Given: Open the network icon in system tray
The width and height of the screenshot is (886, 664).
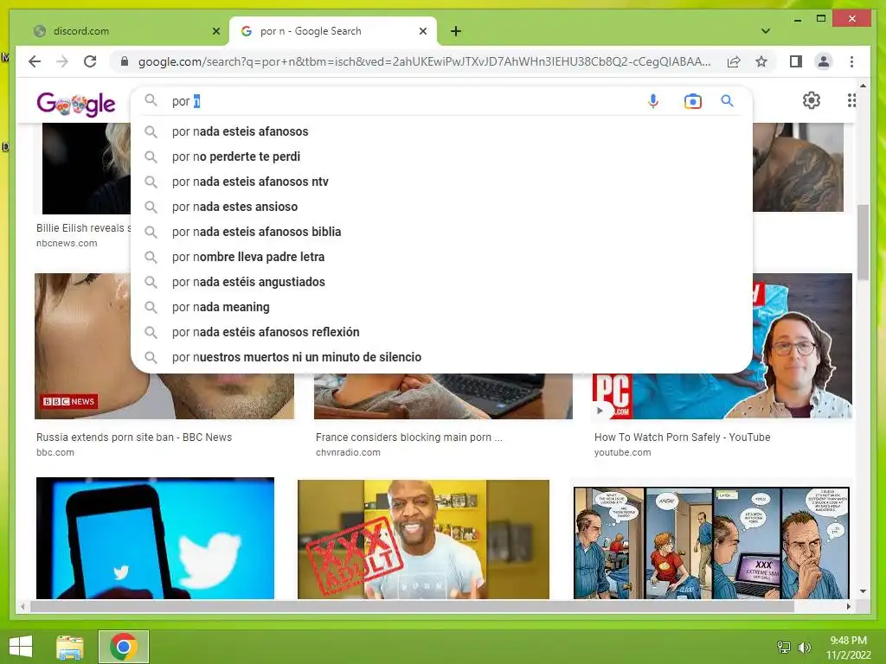Looking at the screenshot, I should click(783, 647).
